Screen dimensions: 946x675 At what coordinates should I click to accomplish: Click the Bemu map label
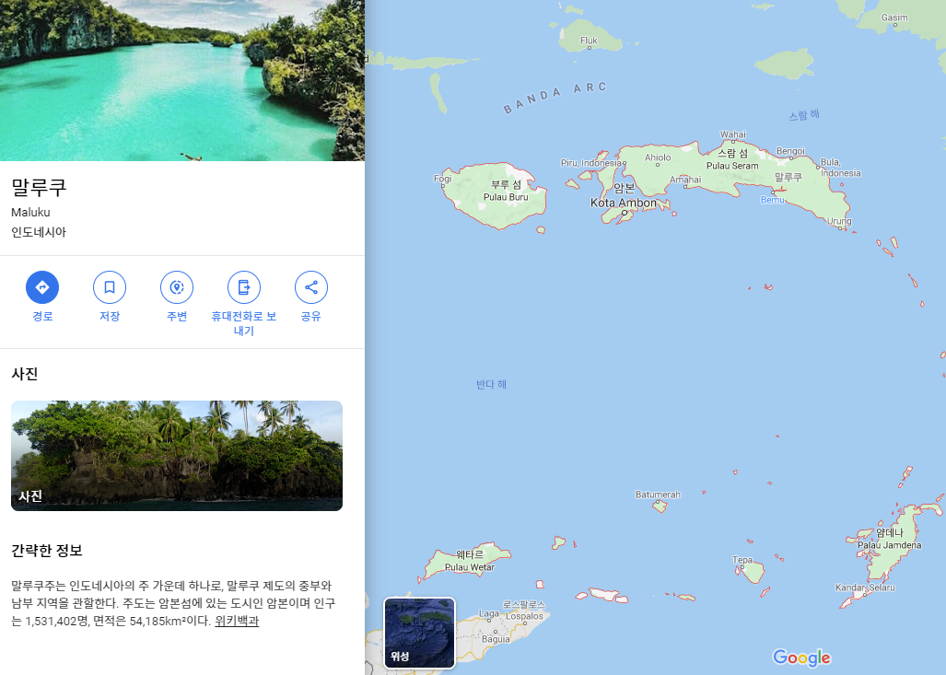pyautogui.click(x=772, y=200)
